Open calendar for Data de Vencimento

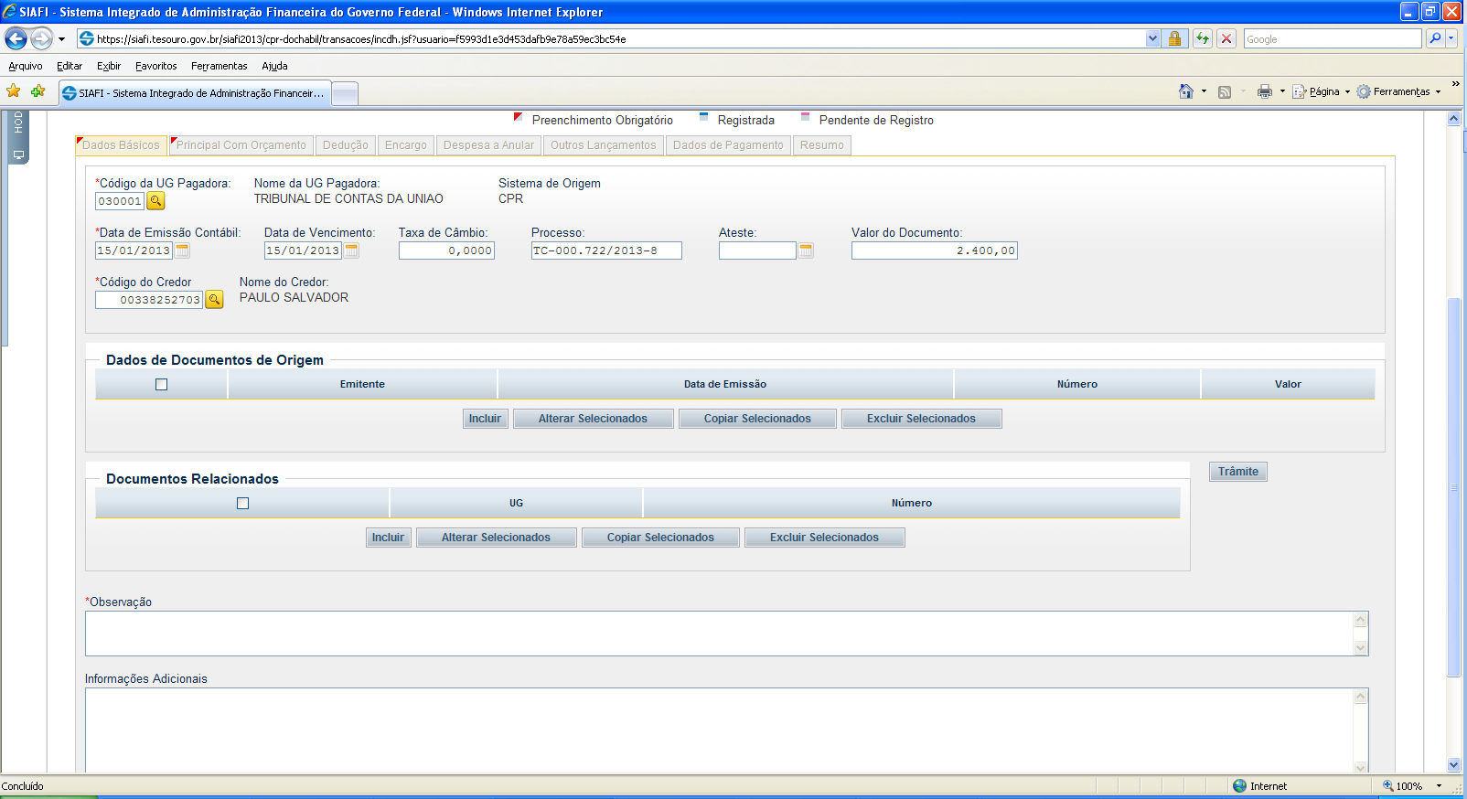pyautogui.click(x=351, y=250)
